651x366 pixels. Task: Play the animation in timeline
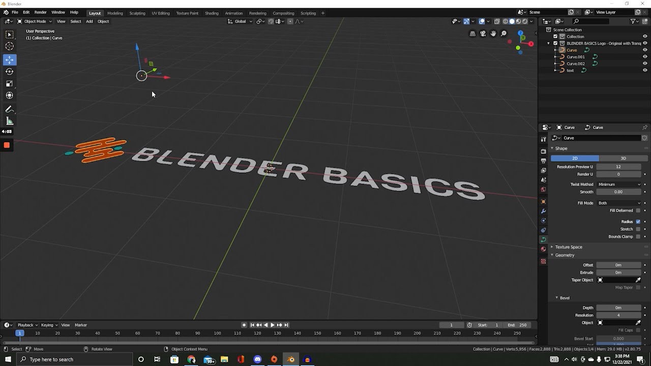coord(272,325)
